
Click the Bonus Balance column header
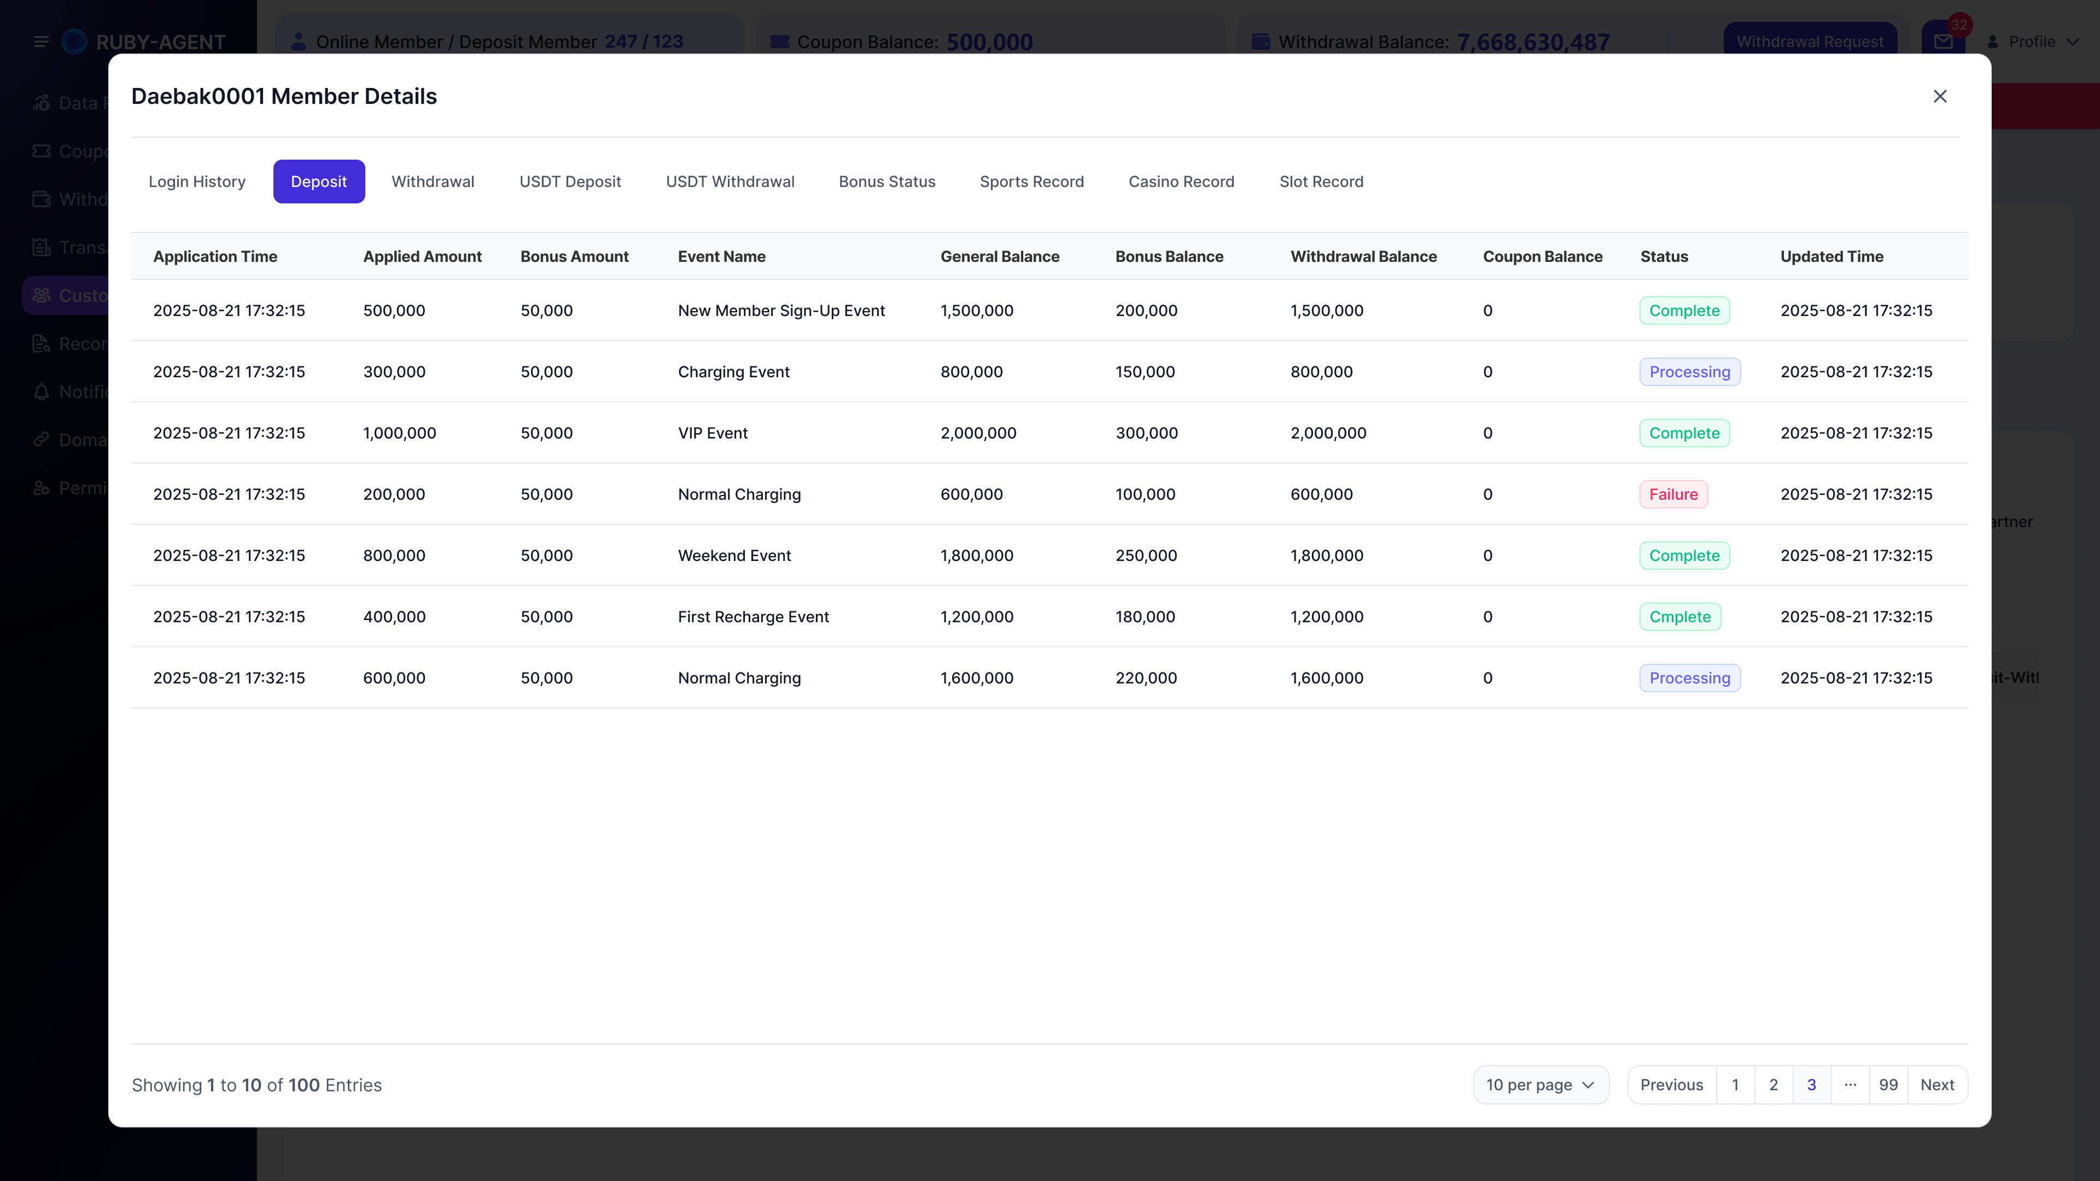[1169, 256]
